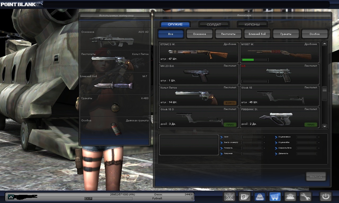Click the Скорость бега stat bar
339x203 pixels.
tap(307, 148)
